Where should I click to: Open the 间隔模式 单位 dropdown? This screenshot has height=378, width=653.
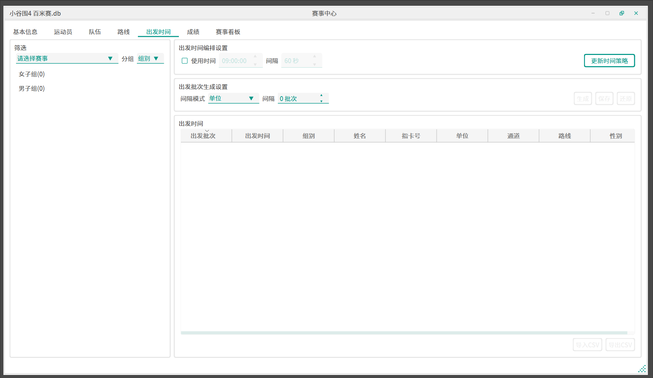tap(233, 98)
